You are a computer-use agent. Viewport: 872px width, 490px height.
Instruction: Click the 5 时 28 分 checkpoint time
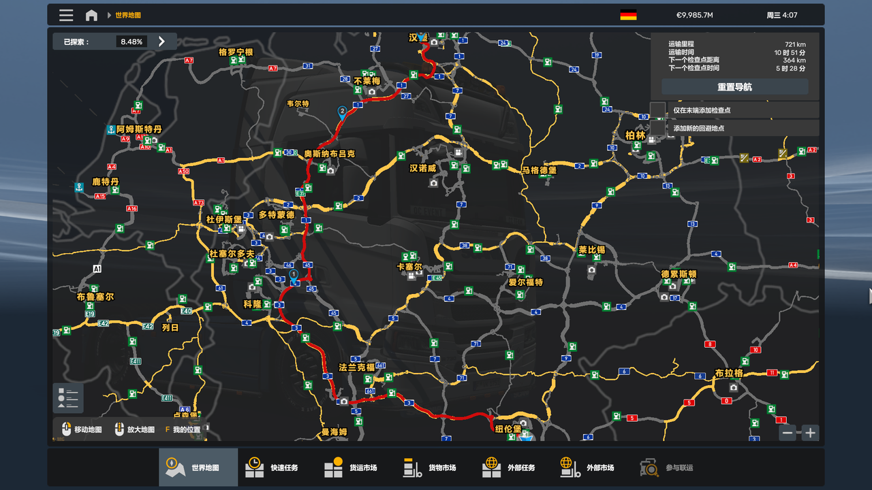tap(791, 69)
